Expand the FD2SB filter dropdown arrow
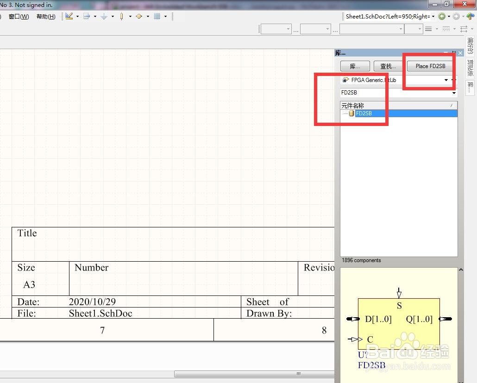The image size is (477, 383). [x=454, y=93]
